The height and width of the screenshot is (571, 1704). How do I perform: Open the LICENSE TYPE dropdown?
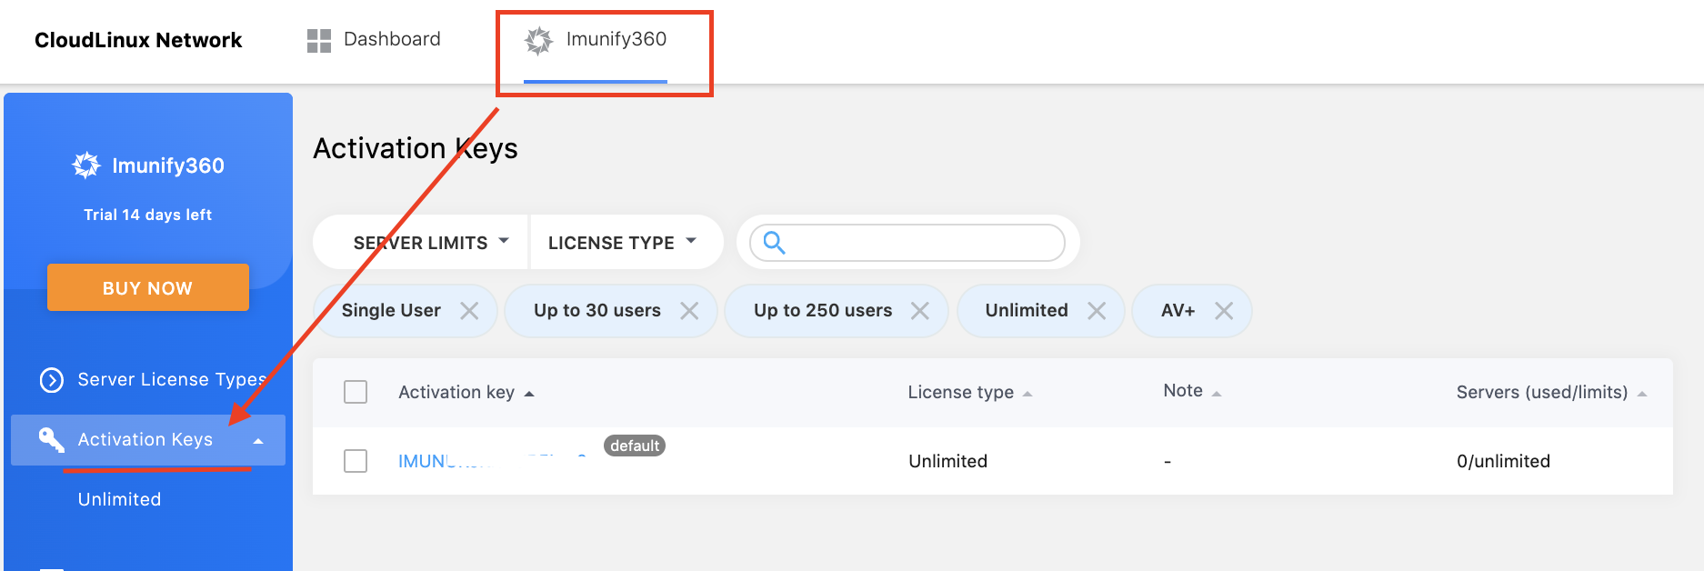click(622, 243)
